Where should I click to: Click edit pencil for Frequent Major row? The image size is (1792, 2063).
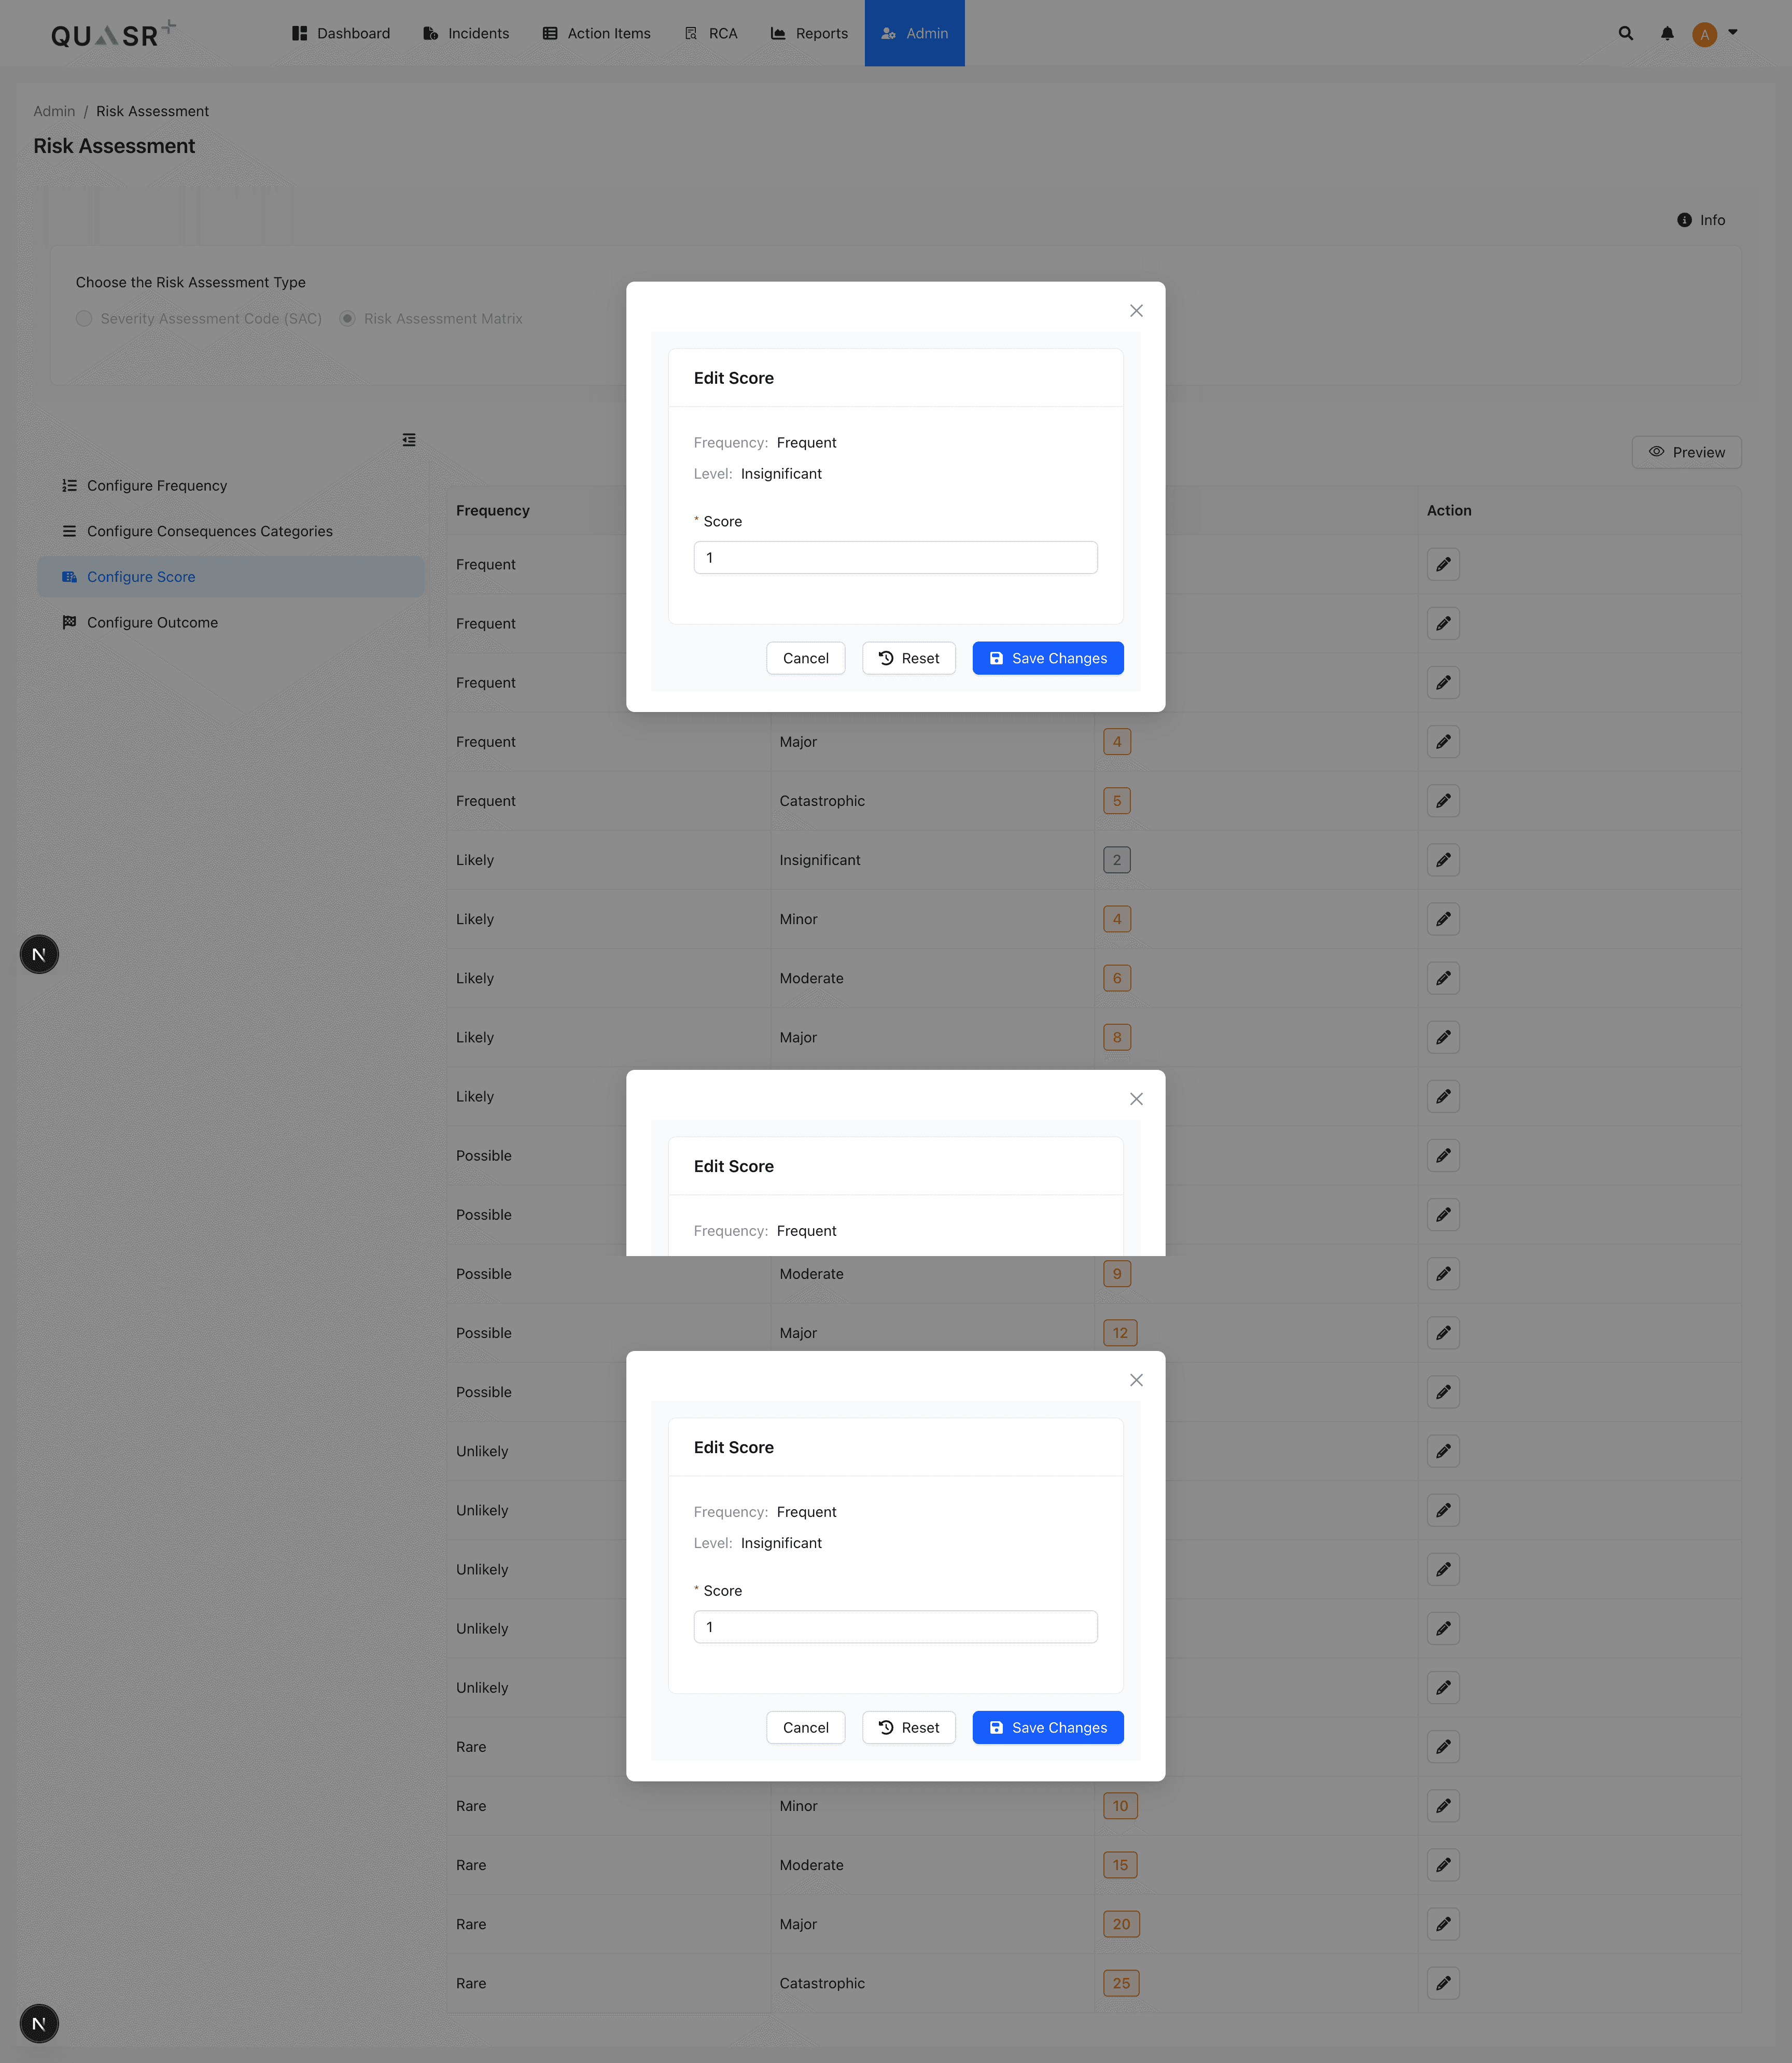(x=1442, y=742)
